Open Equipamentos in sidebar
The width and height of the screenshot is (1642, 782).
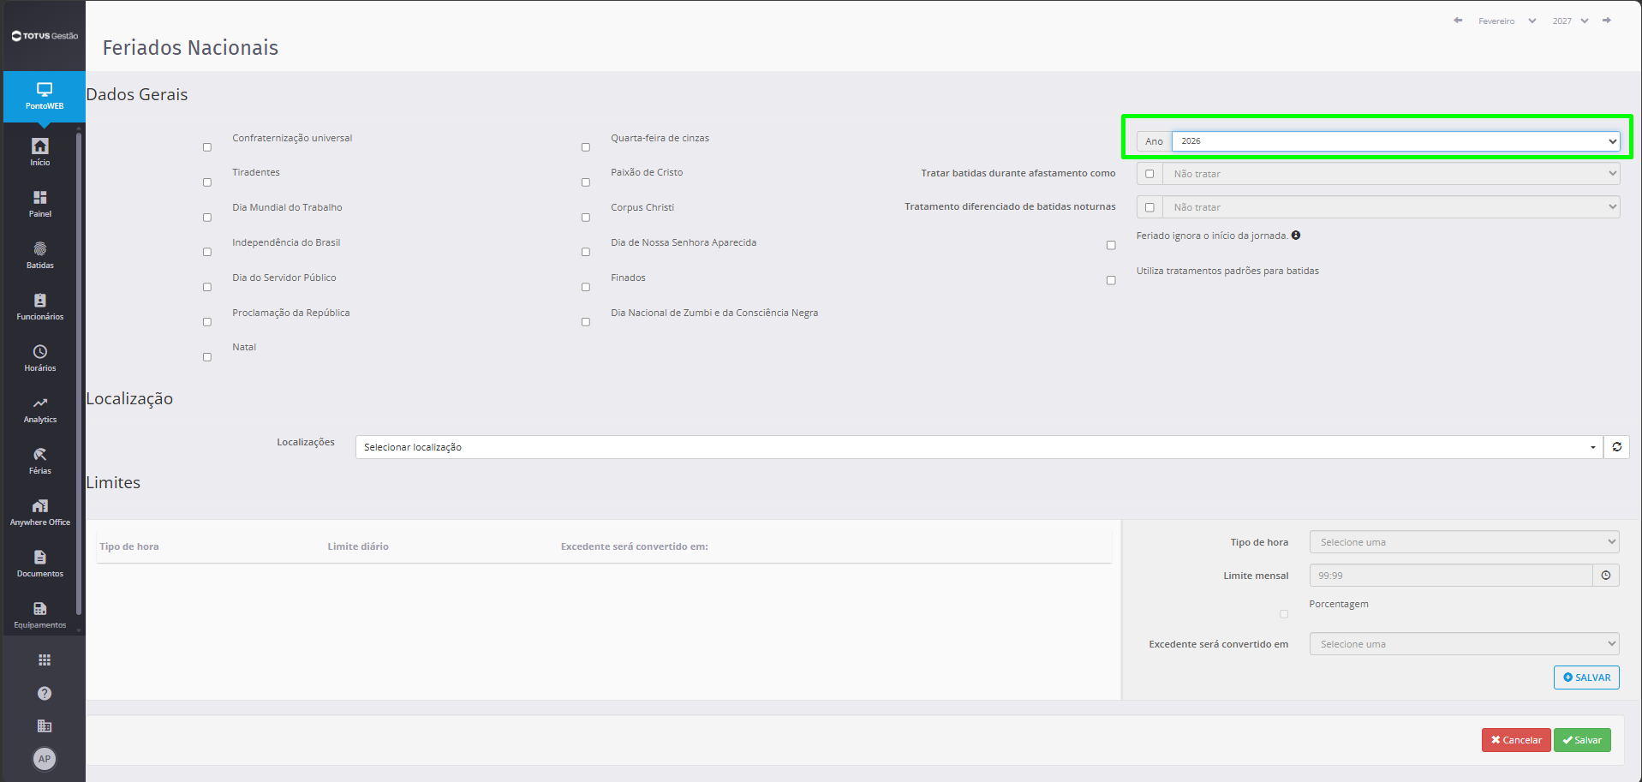[40, 614]
